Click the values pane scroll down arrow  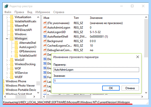click(146, 93)
